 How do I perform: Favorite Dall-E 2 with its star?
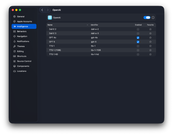150,29
